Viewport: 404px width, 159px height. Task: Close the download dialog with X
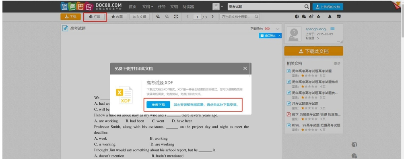click(x=245, y=68)
